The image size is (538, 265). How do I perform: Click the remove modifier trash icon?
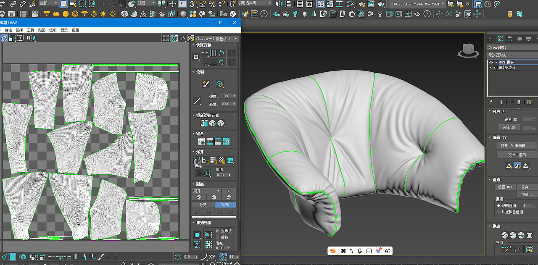click(x=519, y=102)
